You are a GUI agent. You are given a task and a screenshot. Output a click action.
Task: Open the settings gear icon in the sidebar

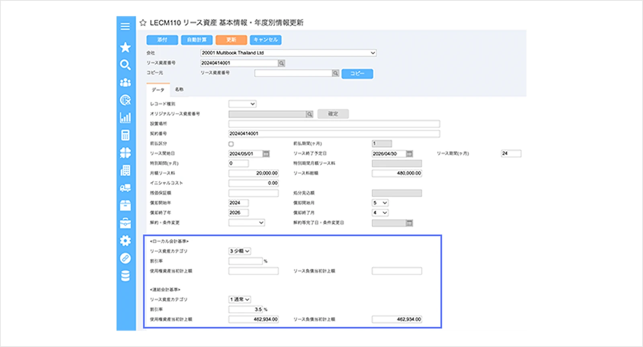pyautogui.click(x=125, y=241)
